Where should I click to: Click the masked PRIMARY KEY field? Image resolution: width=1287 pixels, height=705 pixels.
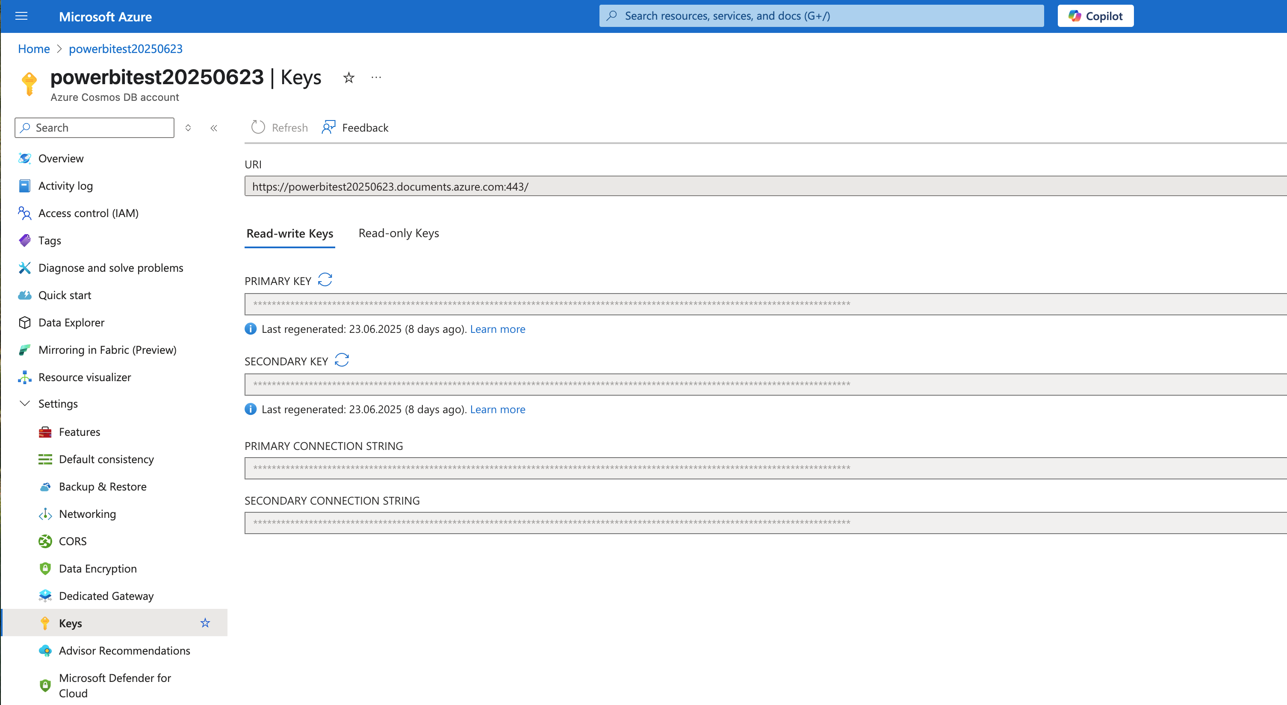766,304
